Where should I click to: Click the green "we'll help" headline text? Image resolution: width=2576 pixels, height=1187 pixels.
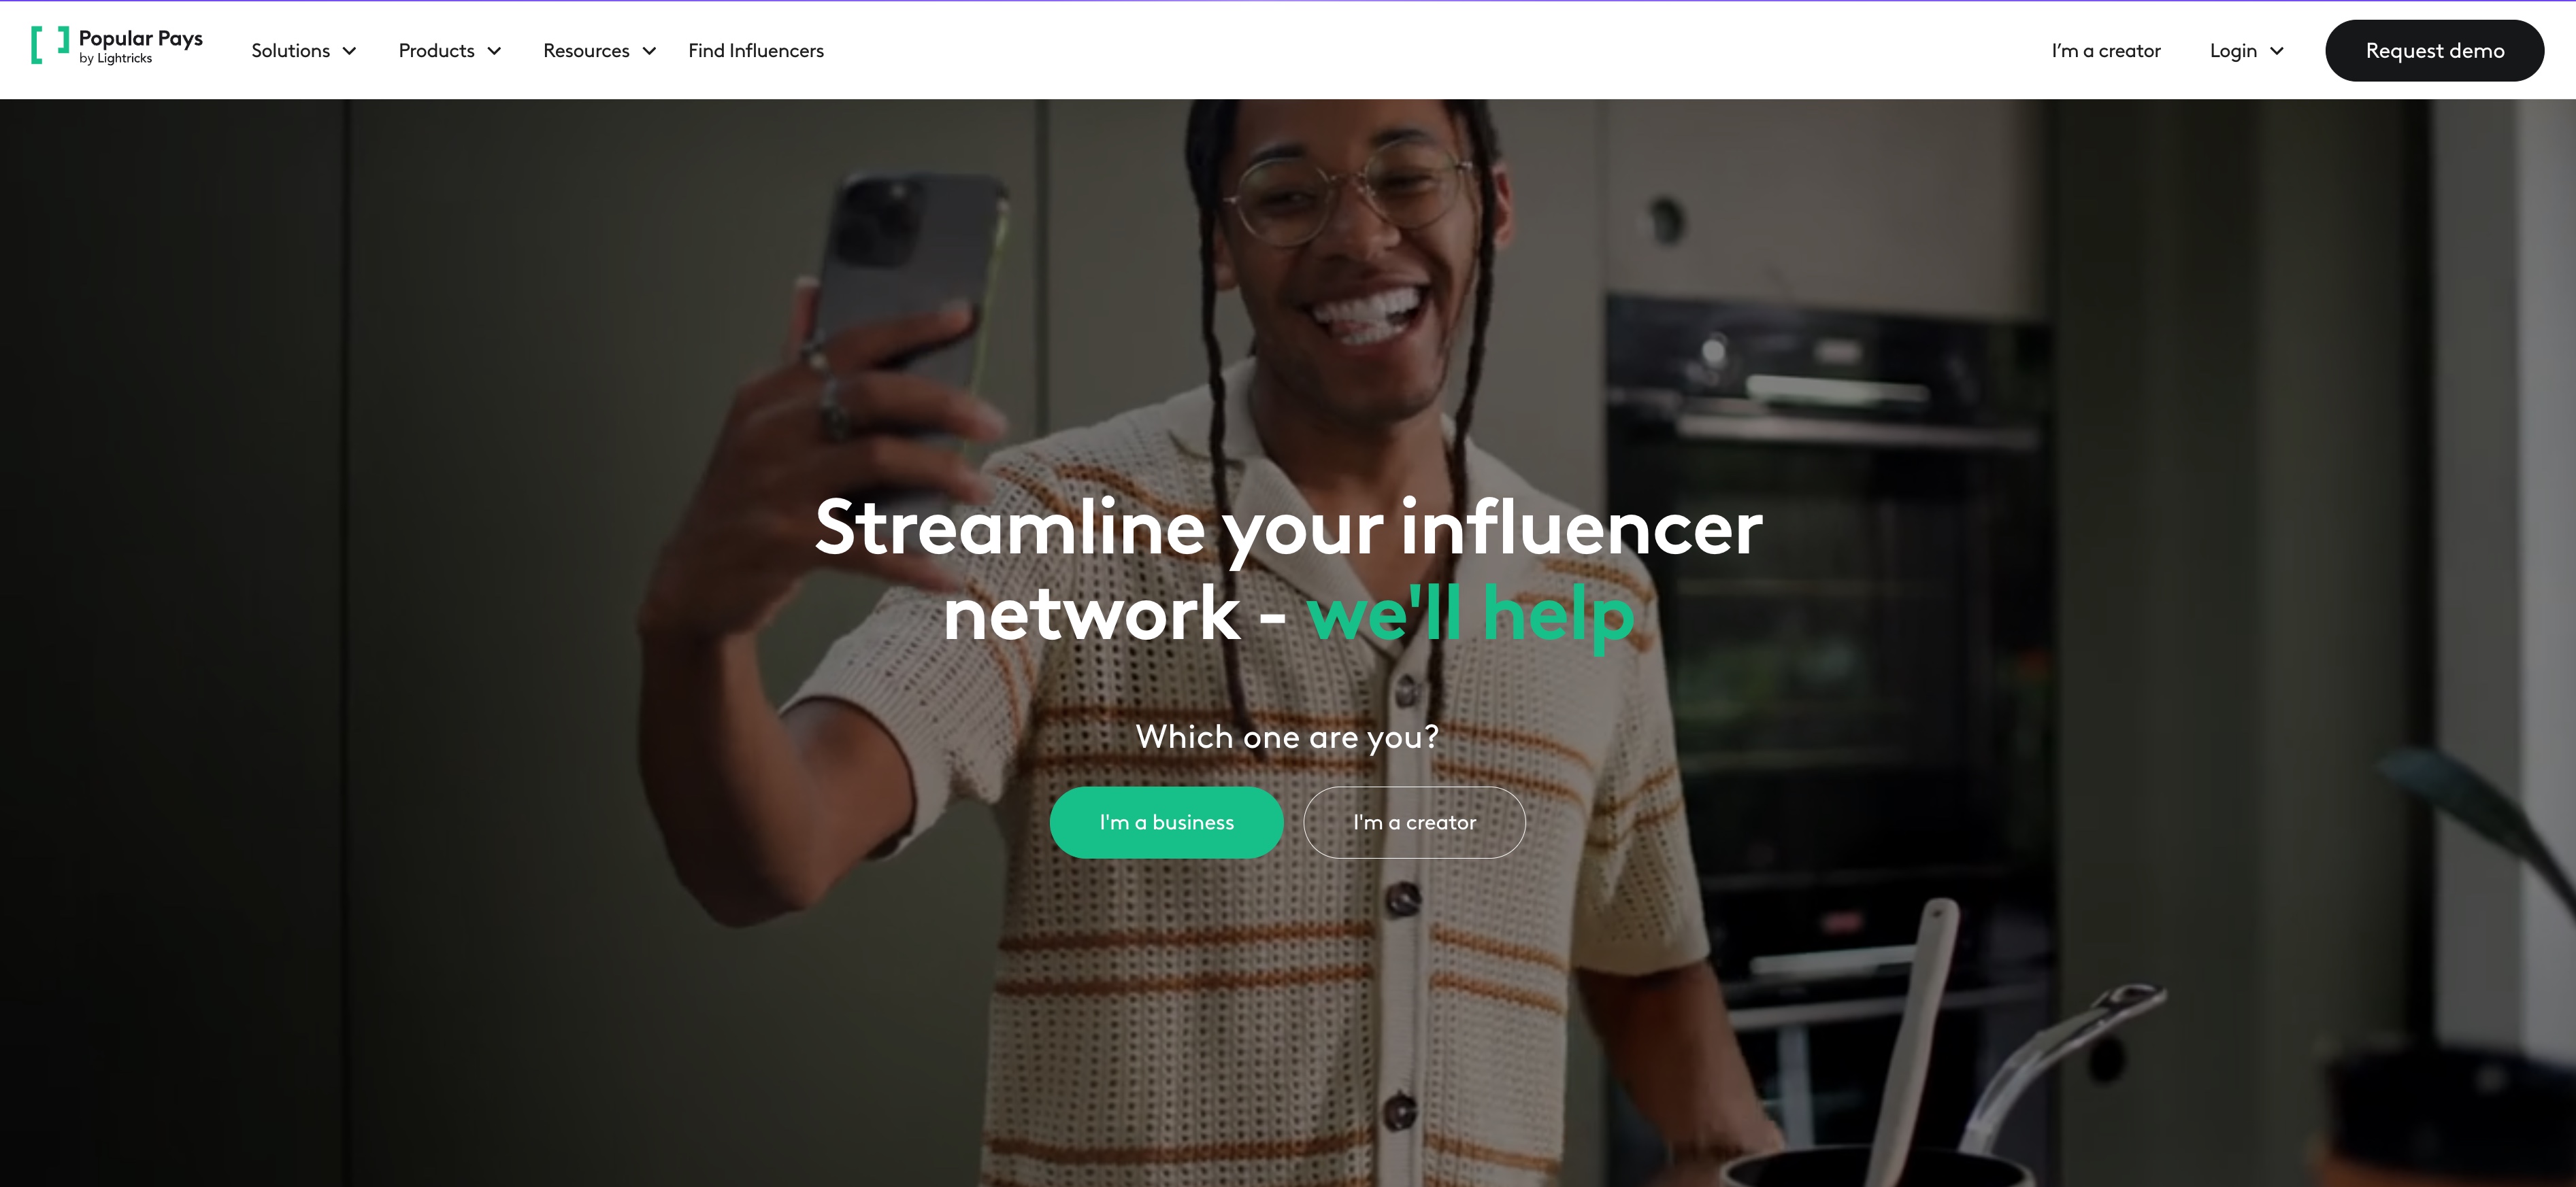coord(1470,613)
